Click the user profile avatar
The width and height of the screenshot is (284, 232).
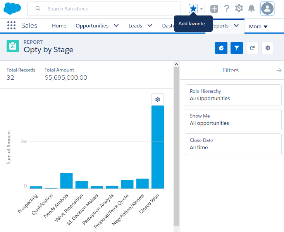point(267,9)
